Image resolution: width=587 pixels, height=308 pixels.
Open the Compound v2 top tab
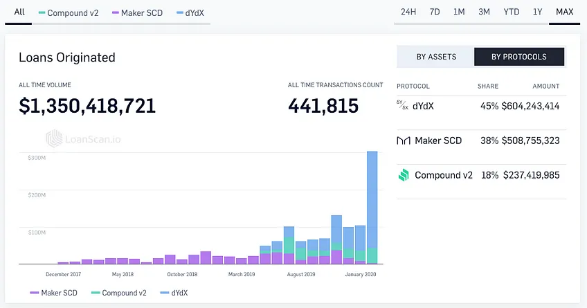[x=69, y=13]
